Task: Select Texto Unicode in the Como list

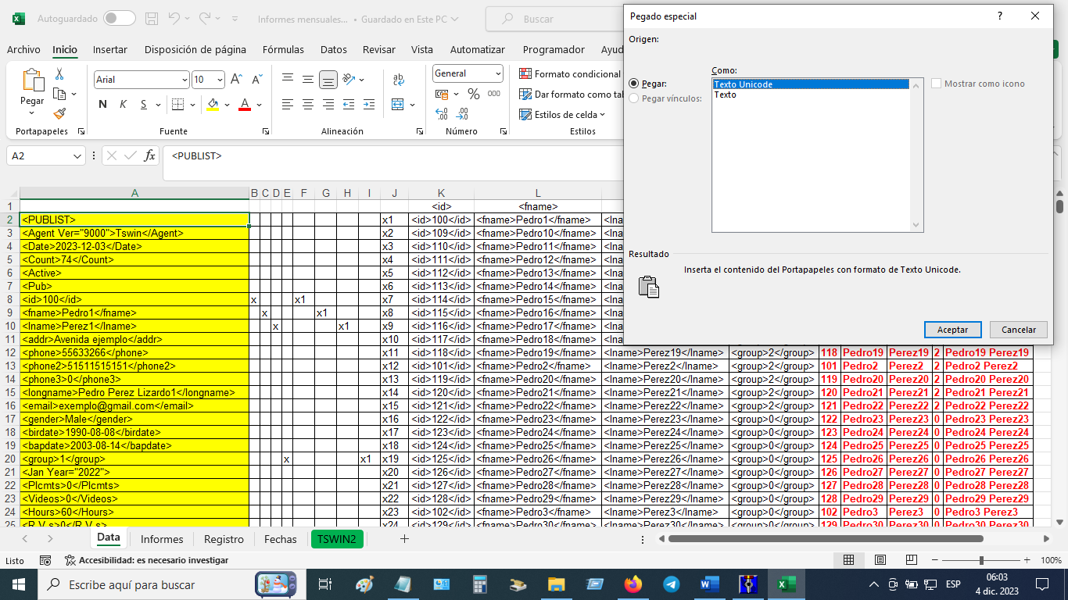Action: [x=811, y=84]
